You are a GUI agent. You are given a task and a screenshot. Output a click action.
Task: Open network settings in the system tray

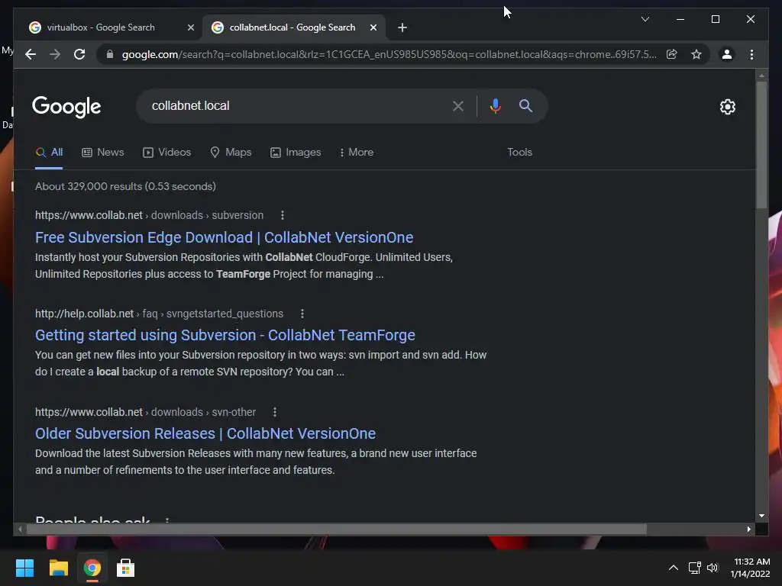coord(695,568)
